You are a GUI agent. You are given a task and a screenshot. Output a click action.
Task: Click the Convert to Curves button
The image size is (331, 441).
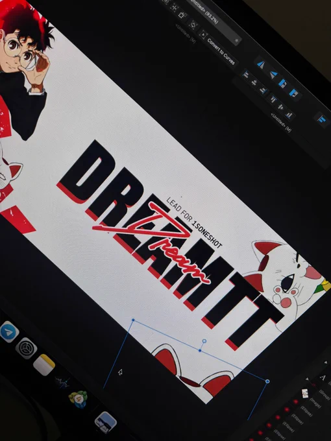click(x=221, y=51)
